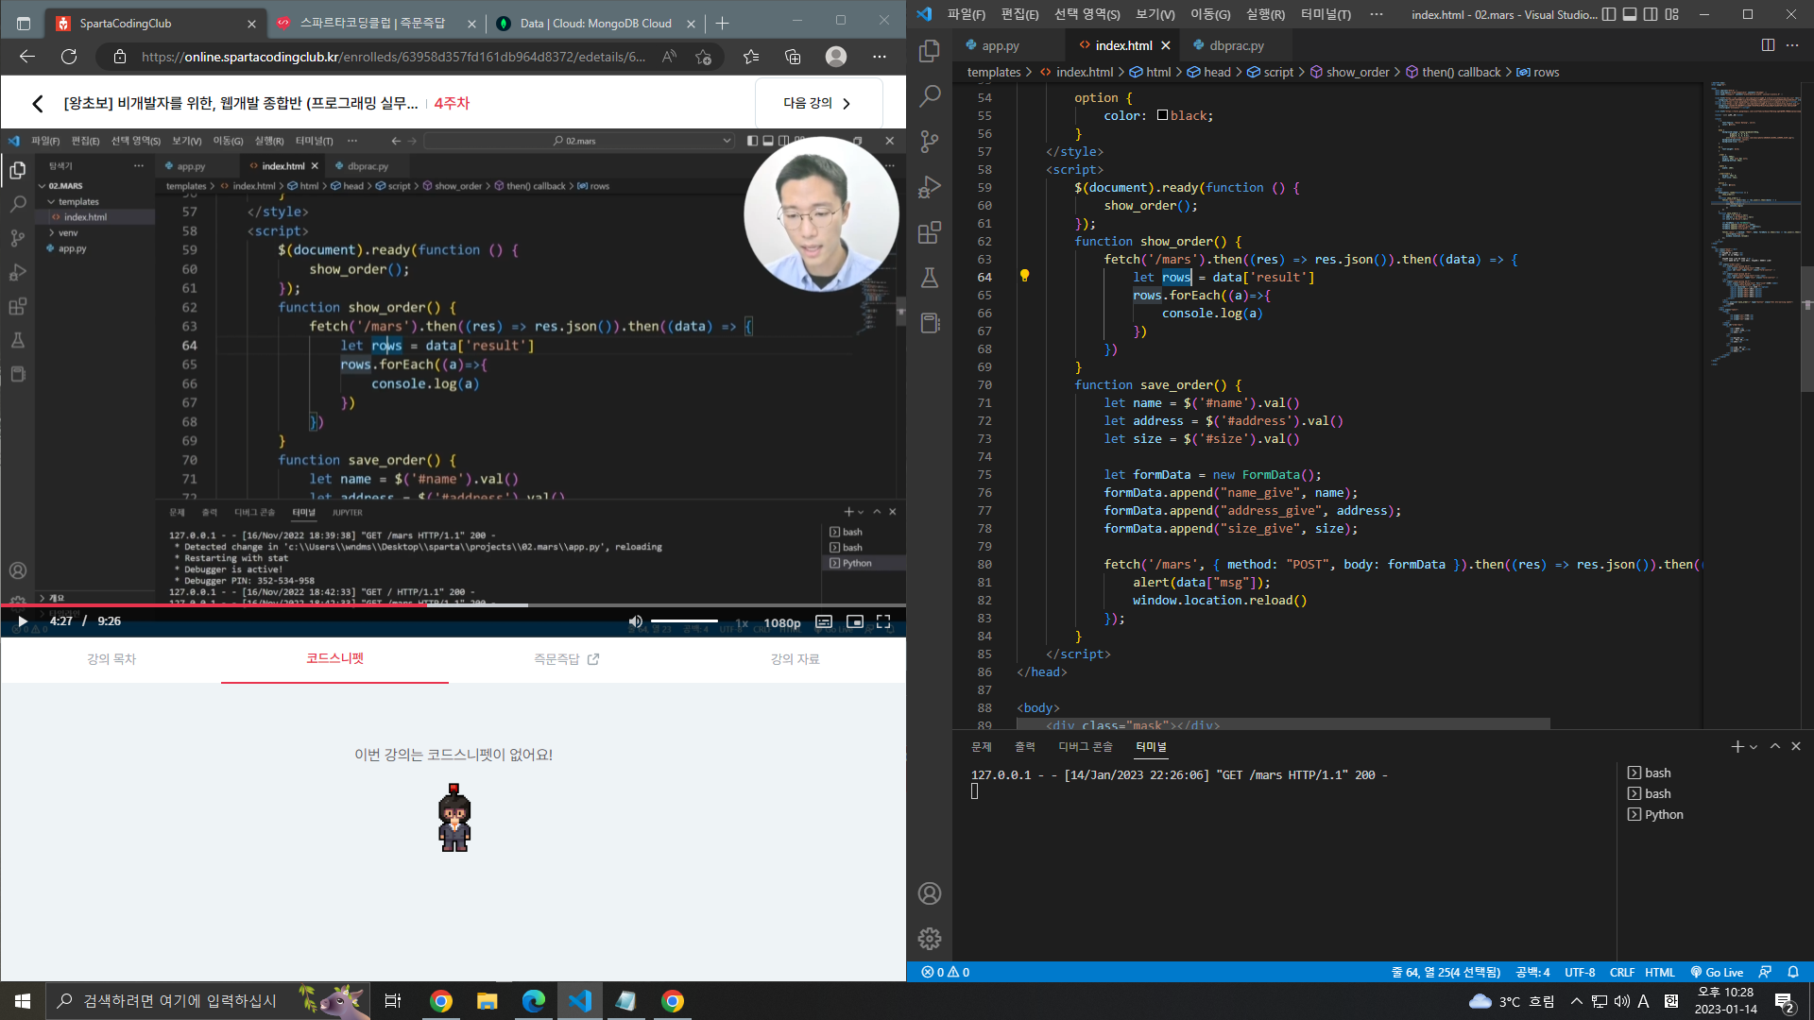Open the black color swatch on line 55
Image resolution: width=1814 pixels, height=1020 pixels.
[x=1162, y=115]
